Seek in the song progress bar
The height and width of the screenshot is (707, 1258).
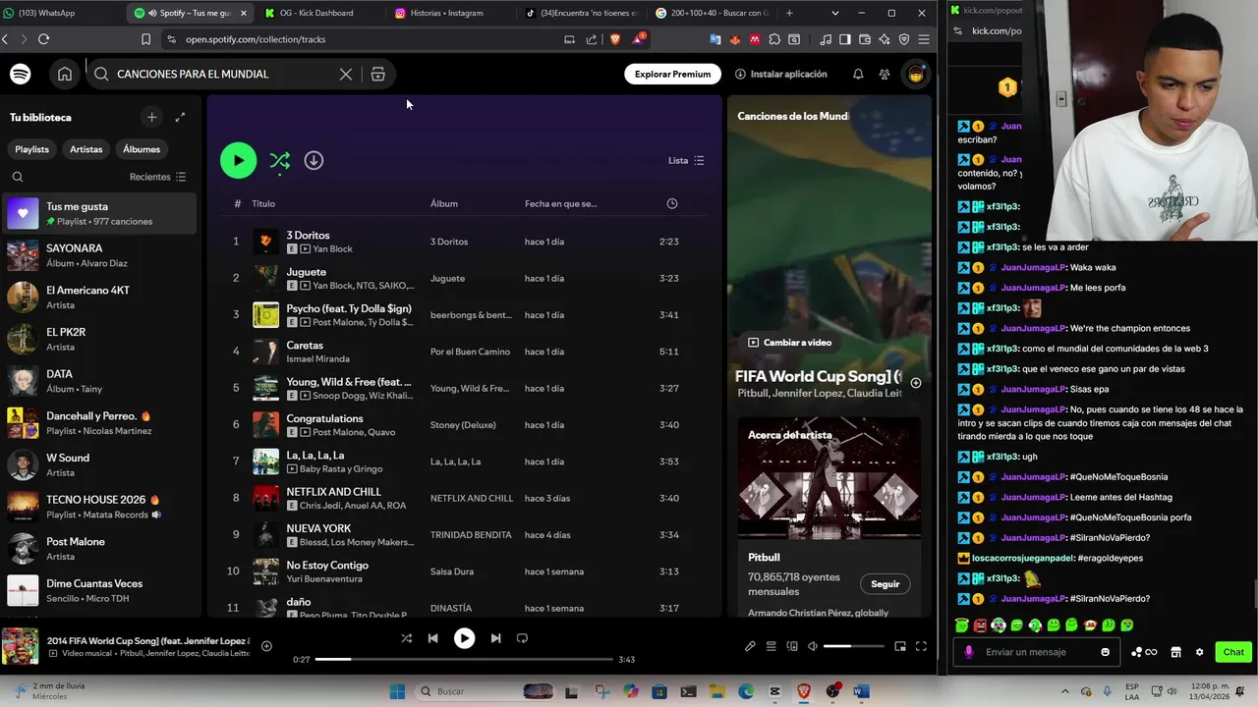point(464,659)
